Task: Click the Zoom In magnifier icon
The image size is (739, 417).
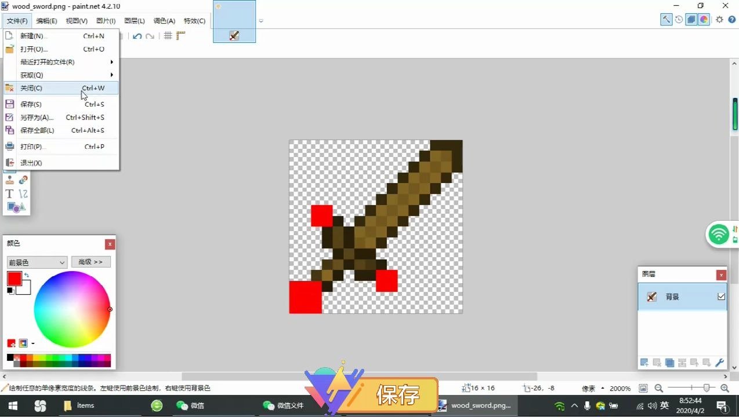Action: click(x=724, y=388)
